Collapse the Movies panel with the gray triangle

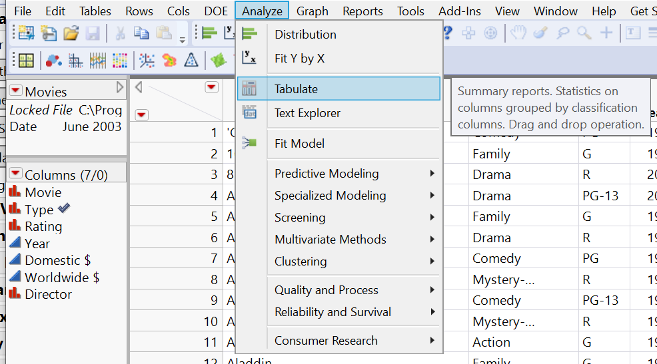(x=120, y=88)
